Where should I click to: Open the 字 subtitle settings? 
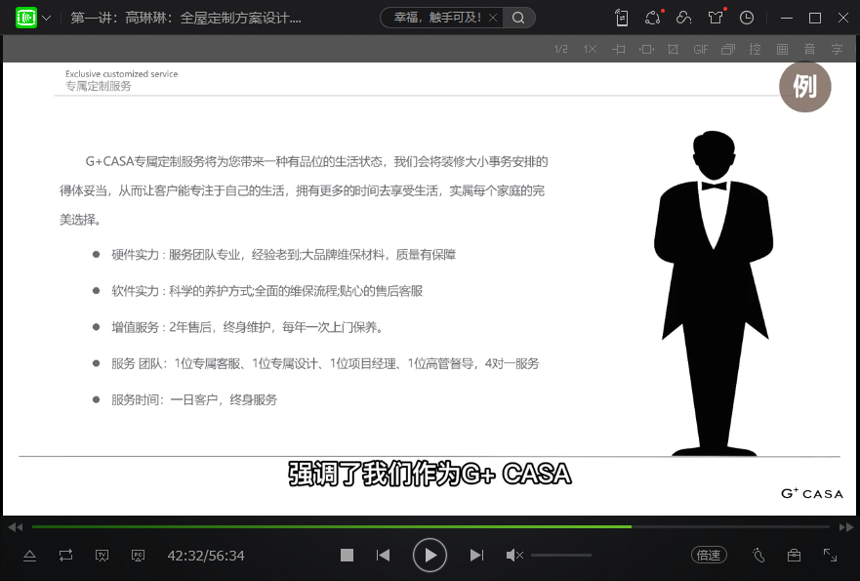(837, 49)
